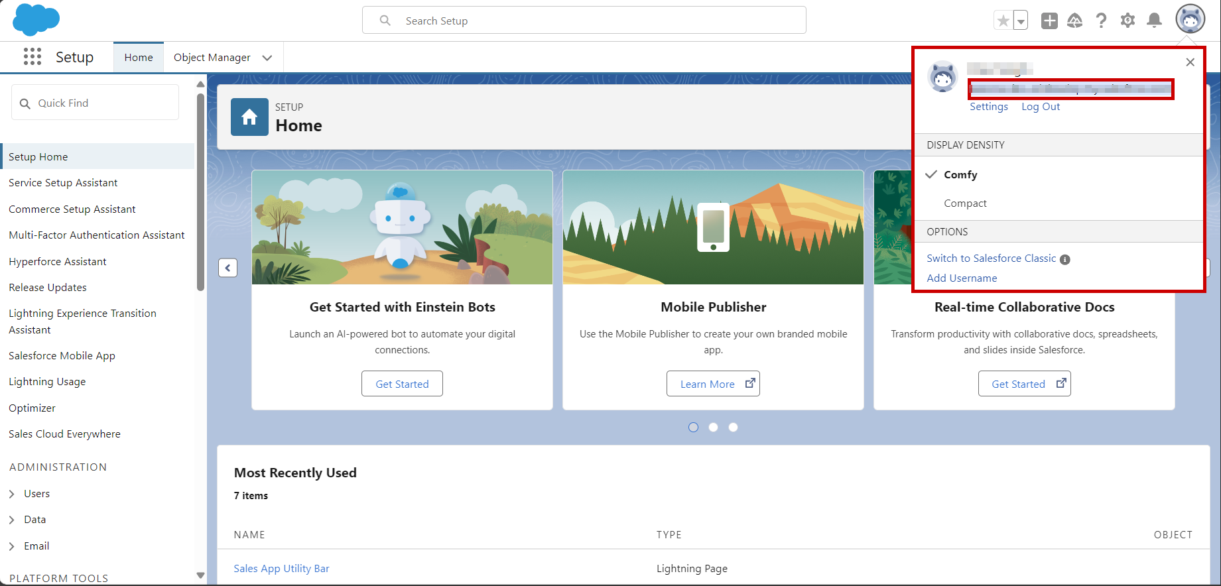Click the sidebar scroll down arrow
1221x586 pixels.
(x=200, y=575)
